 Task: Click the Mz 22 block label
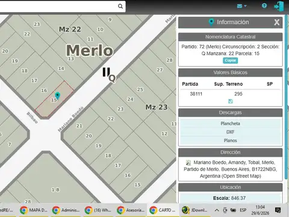pos(70,30)
